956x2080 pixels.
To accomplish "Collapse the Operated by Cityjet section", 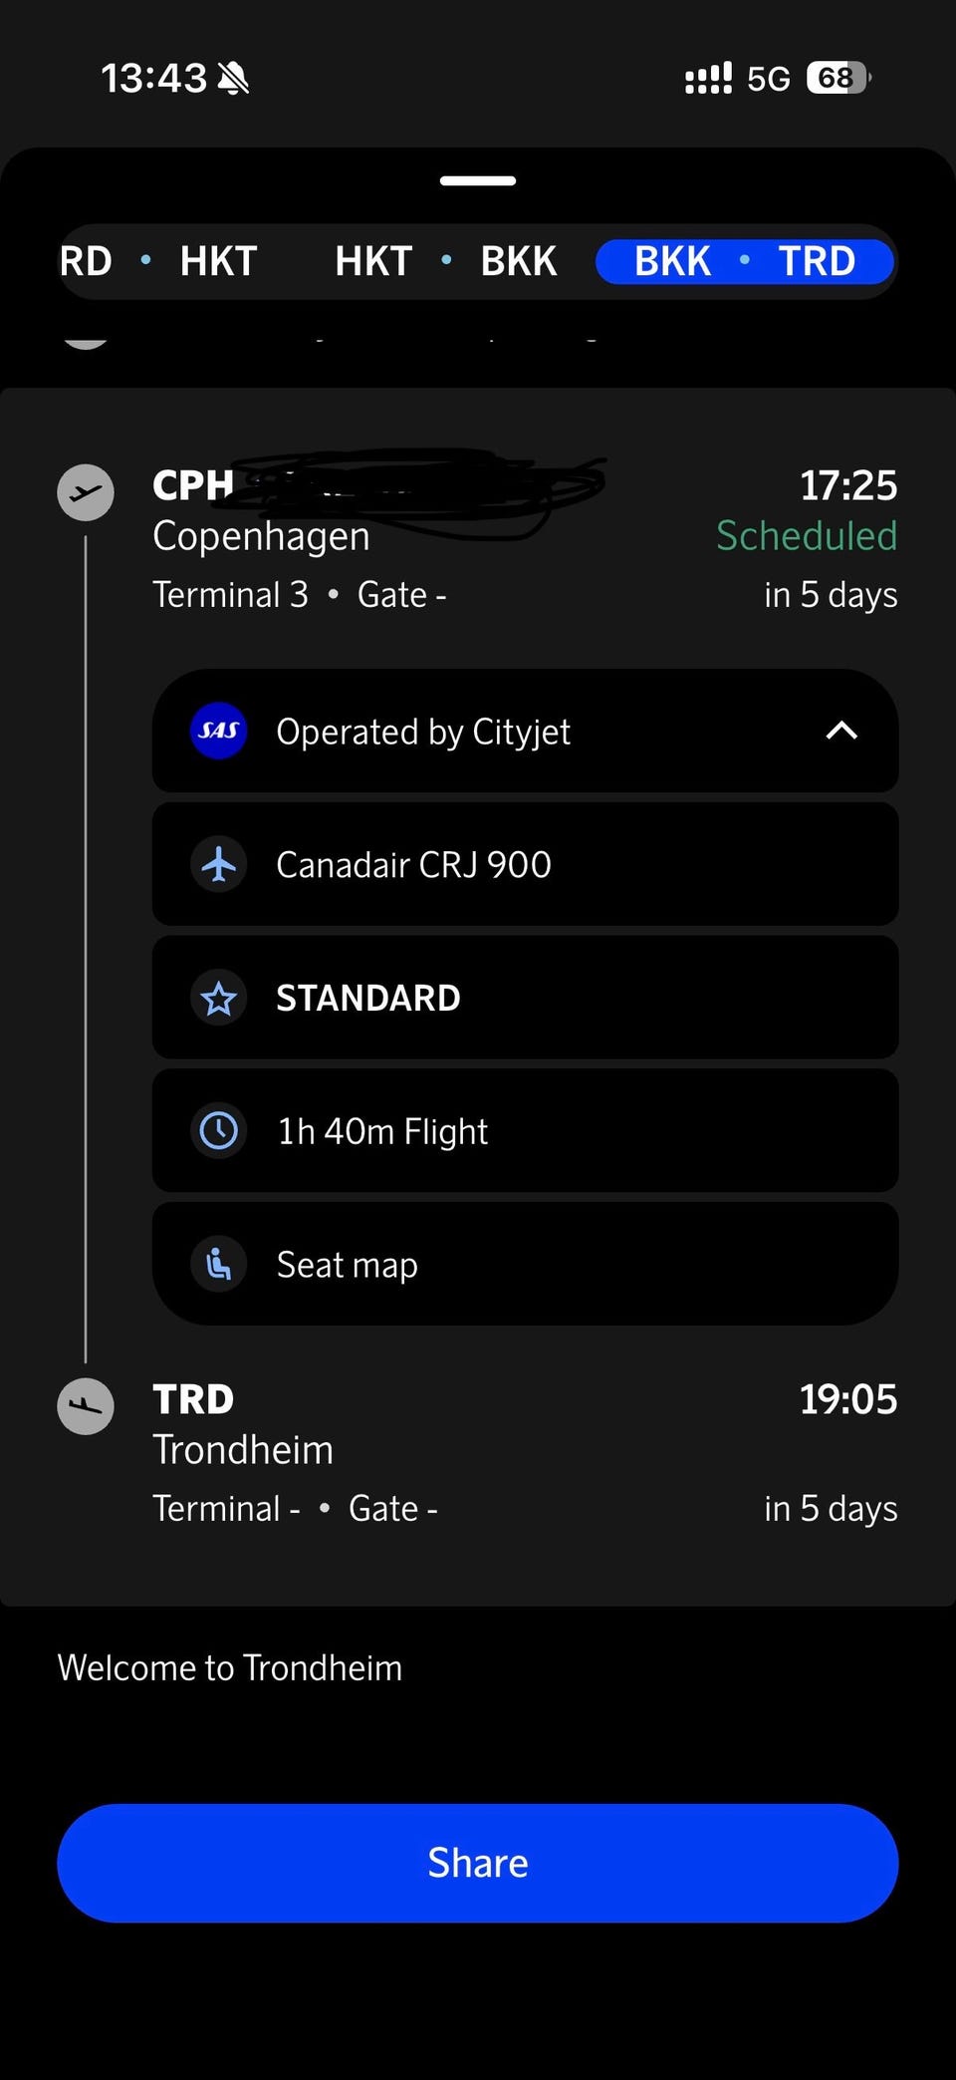I will [x=841, y=731].
